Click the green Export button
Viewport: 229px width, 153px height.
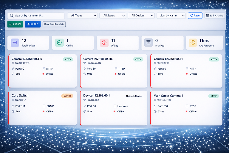click(x=15, y=24)
